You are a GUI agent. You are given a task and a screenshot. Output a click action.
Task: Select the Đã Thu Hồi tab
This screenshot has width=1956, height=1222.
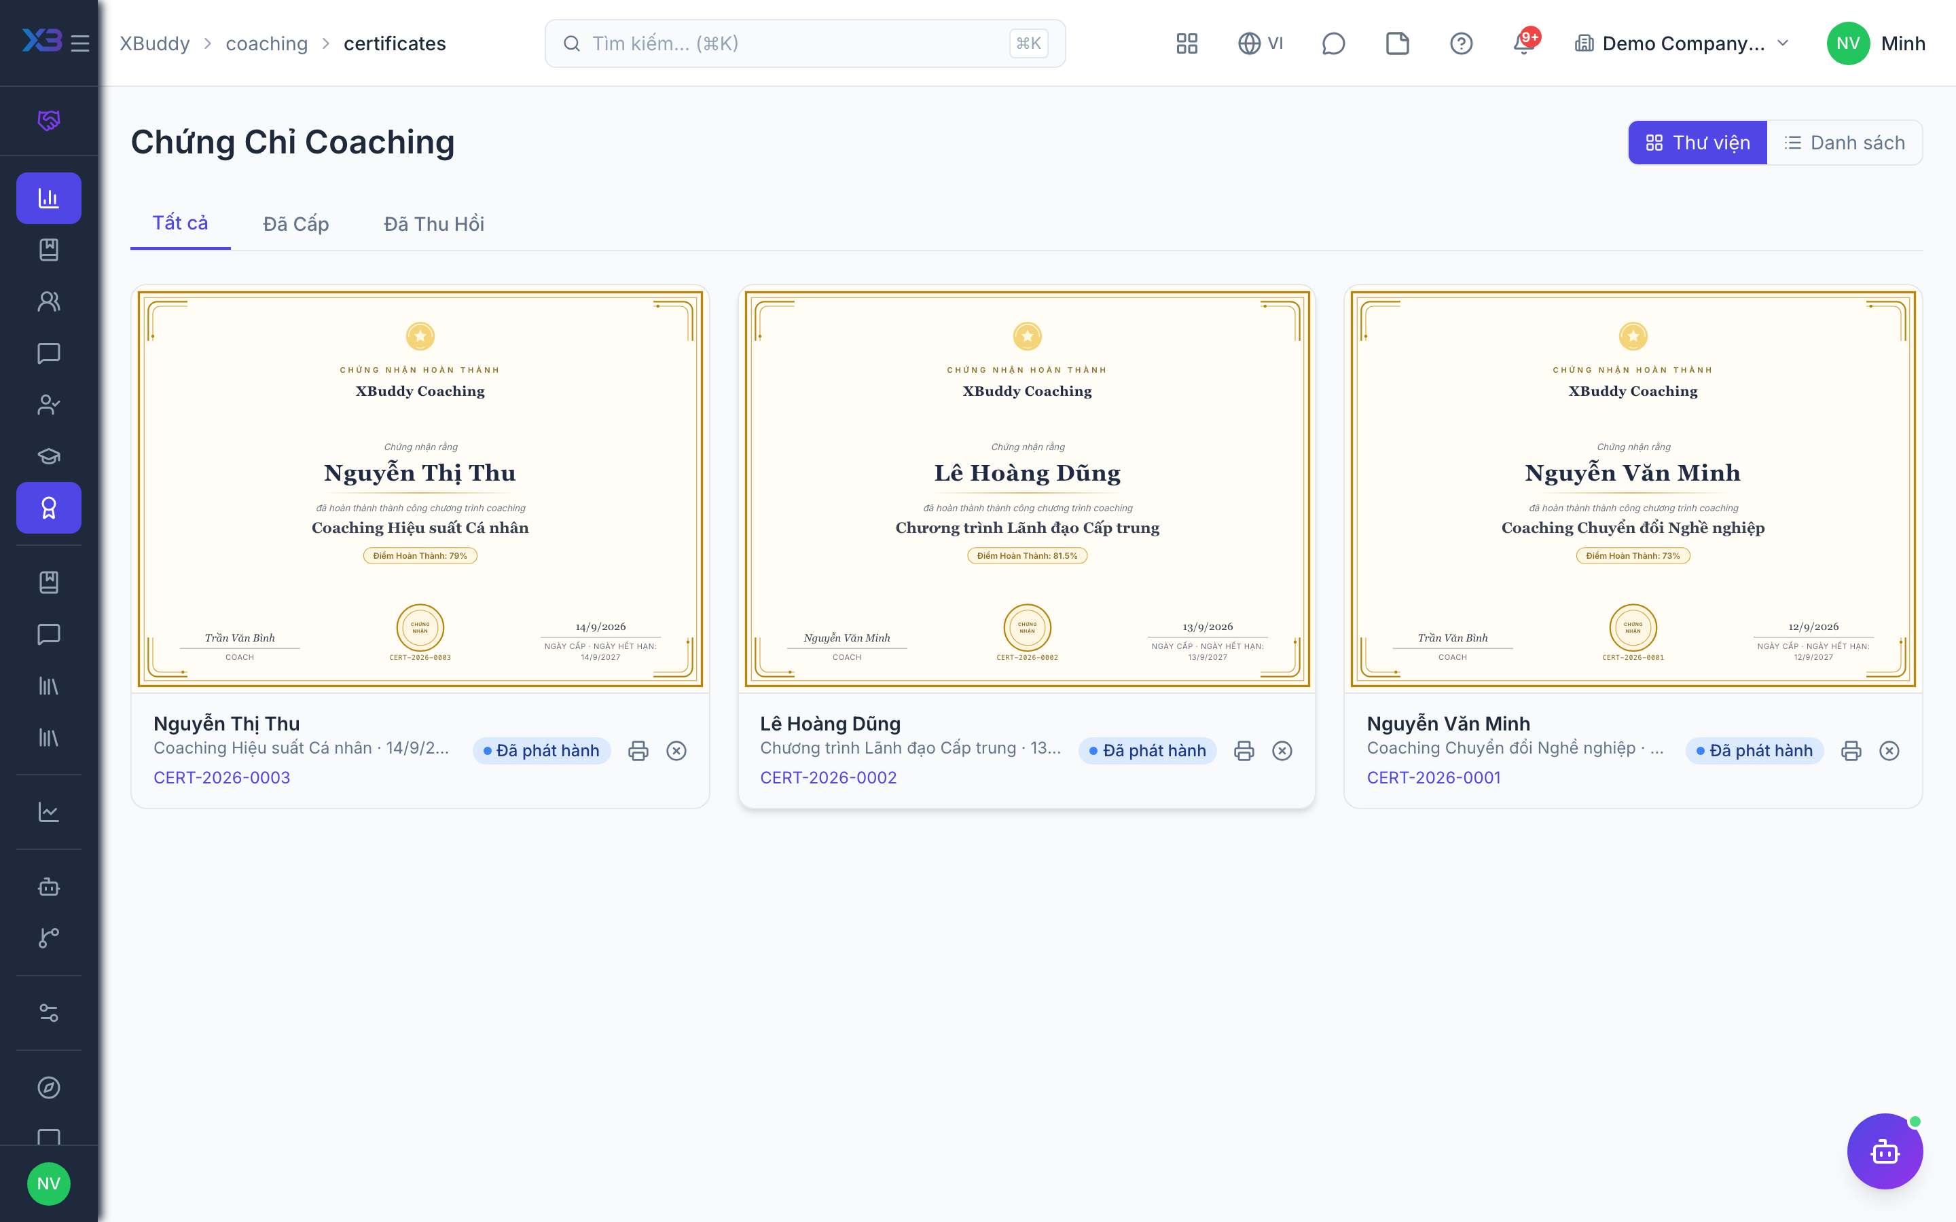434,224
